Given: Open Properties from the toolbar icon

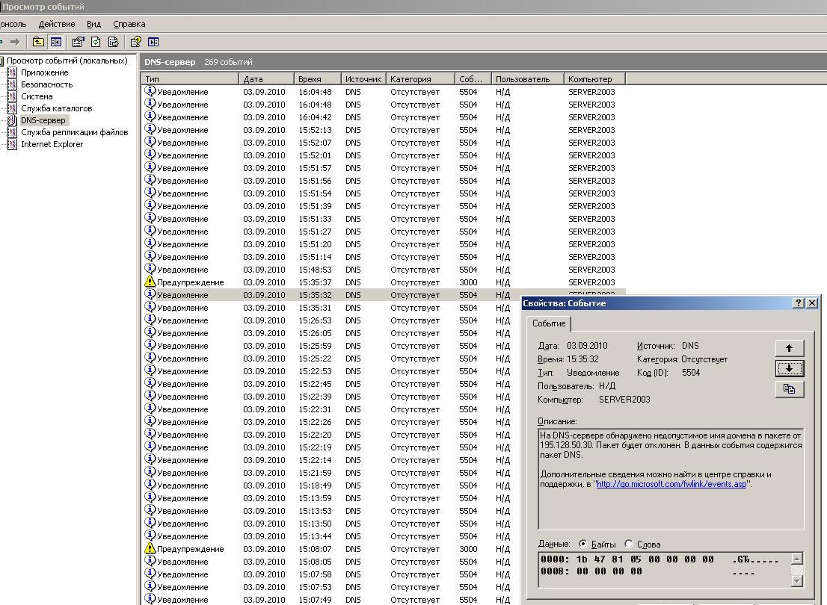Looking at the screenshot, I should [x=79, y=42].
